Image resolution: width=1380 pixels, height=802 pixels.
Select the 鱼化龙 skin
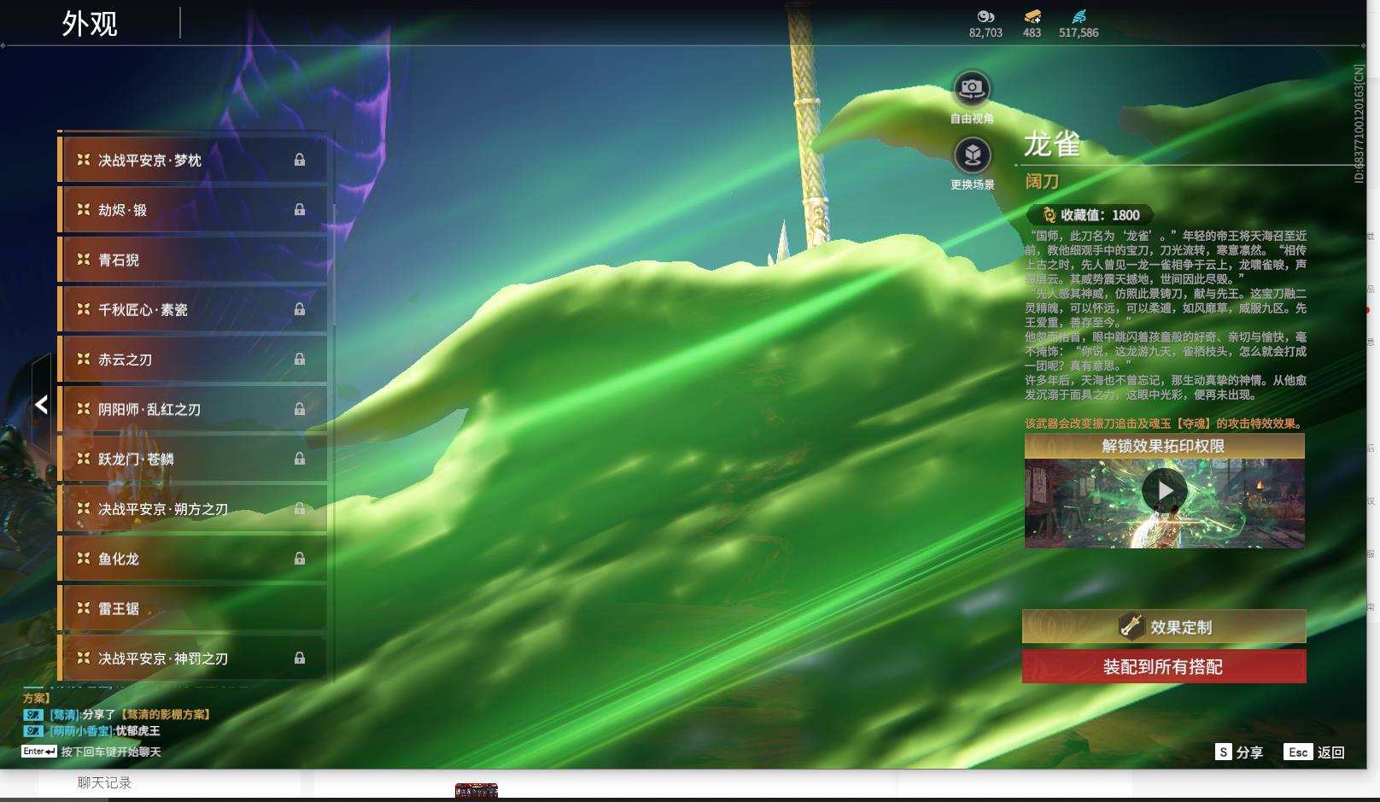tap(192, 559)
